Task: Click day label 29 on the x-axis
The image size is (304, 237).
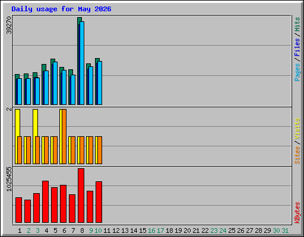Action: click(267, 230)
